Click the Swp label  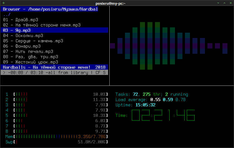pyautogui.click(x=9, y=142)
